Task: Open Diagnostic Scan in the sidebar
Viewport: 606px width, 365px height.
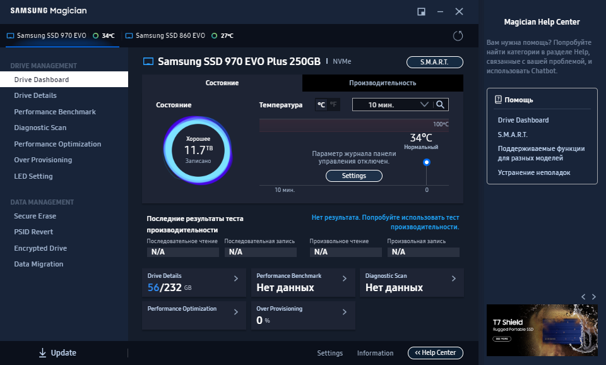Action: (x=40, y=128)
